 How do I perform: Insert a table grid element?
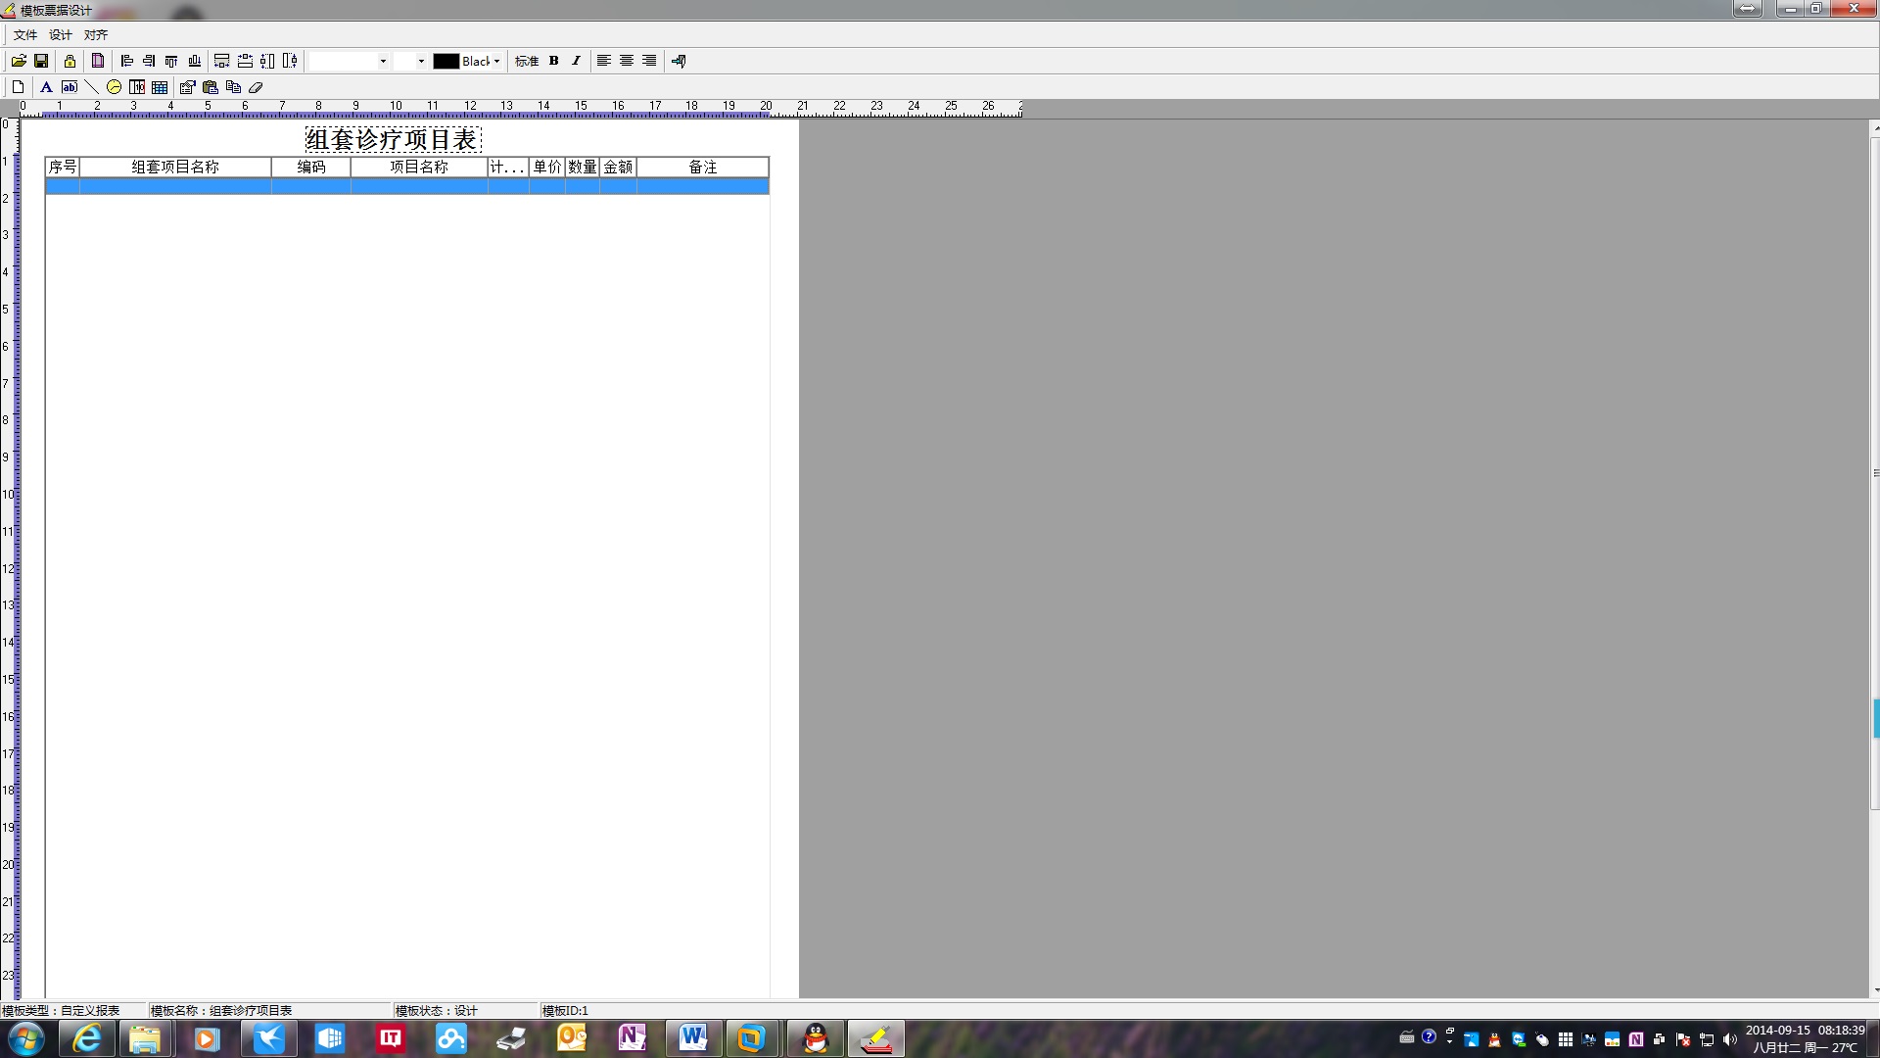point(160,87)
